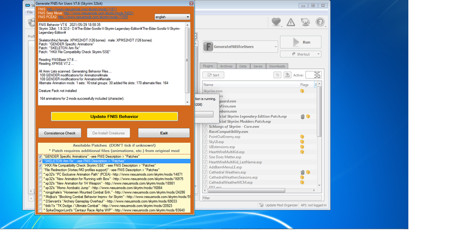Expand the help icon dropdown arrow
The image size is (449, 252).
(326, 26)
